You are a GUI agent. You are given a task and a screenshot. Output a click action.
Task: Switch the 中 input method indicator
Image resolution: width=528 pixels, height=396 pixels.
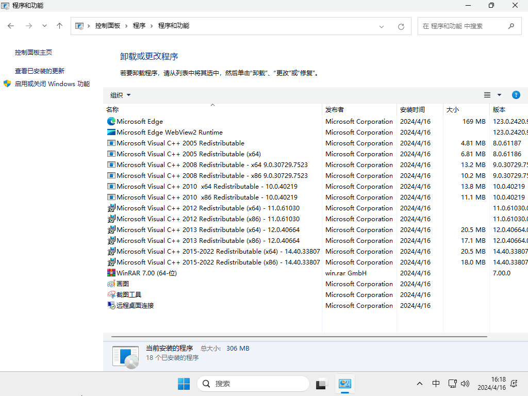(x=436, y=384)
